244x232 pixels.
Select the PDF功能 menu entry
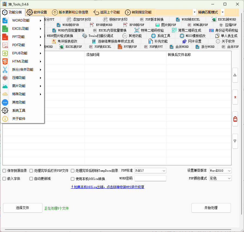point(19,45)
